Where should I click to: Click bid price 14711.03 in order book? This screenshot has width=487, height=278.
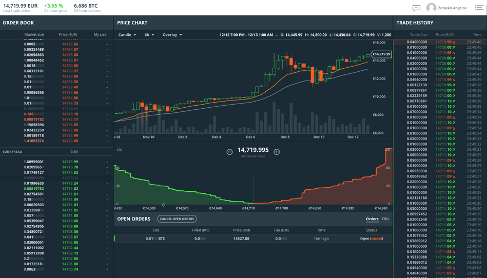70,205
